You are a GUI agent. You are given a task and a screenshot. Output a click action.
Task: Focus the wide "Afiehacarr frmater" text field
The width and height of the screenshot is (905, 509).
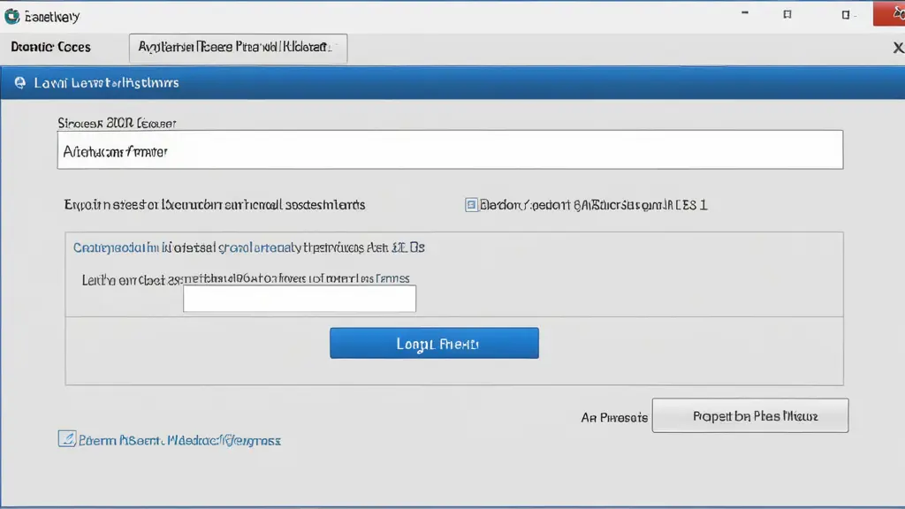pyautogui.click(x=450, y=150)
